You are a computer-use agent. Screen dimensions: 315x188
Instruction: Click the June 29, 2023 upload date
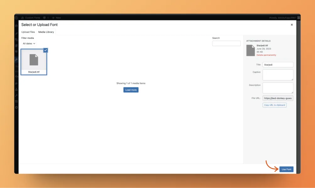tap(263, 49)
